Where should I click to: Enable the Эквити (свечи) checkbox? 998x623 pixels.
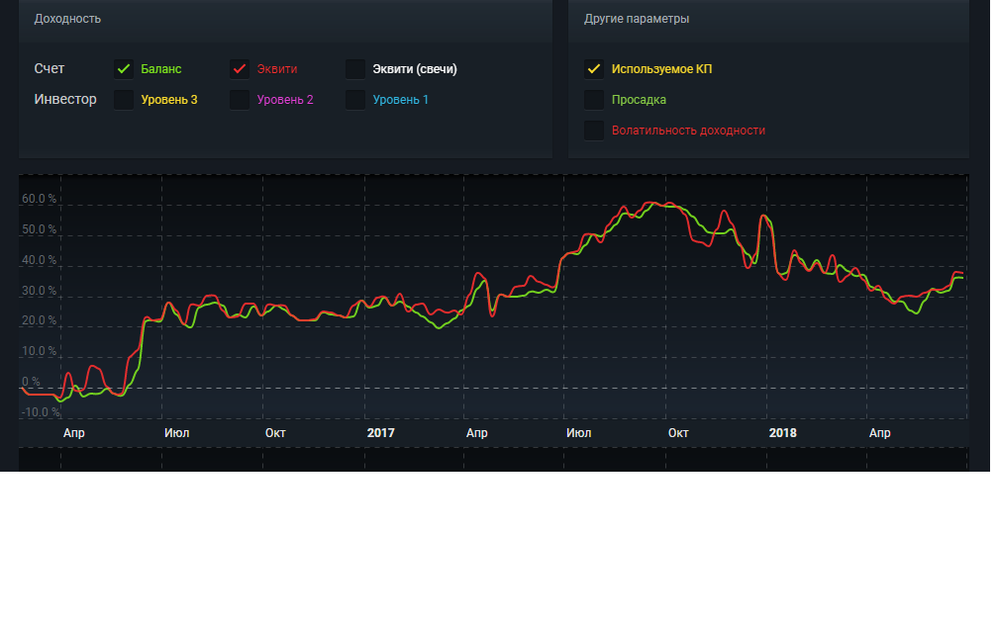355,69
